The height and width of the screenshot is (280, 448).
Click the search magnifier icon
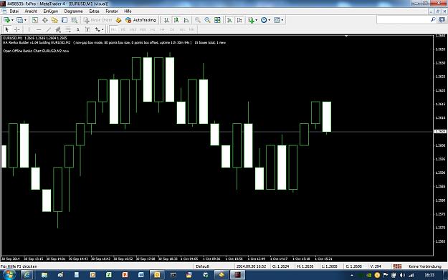click(433, 20)
